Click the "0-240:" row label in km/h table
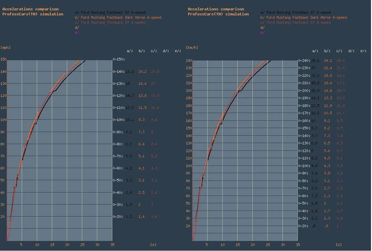372x251 pixels. point(304,60)
